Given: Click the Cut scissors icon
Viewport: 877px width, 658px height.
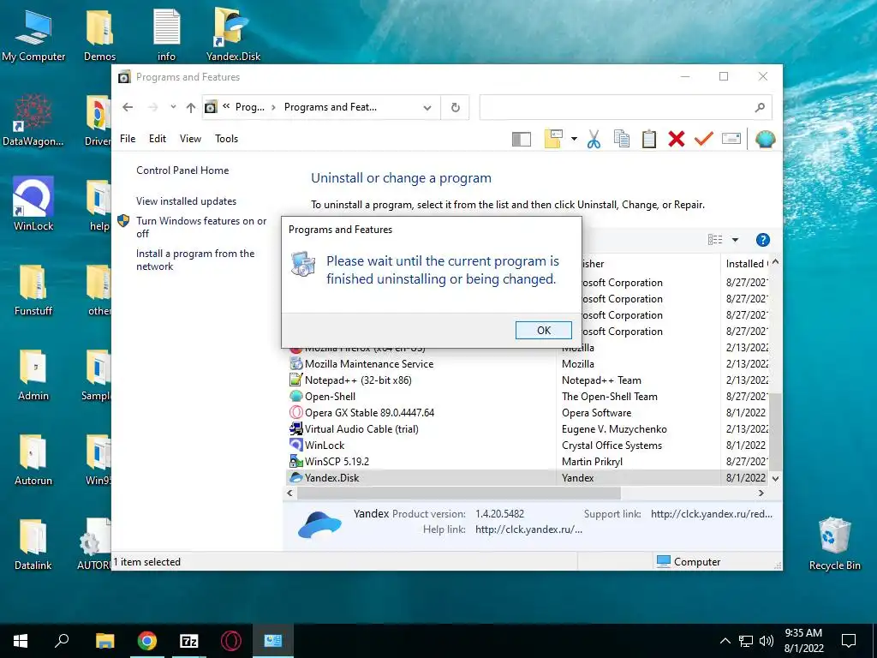Looking at the screenshot, I should click(x=594, y=139).
